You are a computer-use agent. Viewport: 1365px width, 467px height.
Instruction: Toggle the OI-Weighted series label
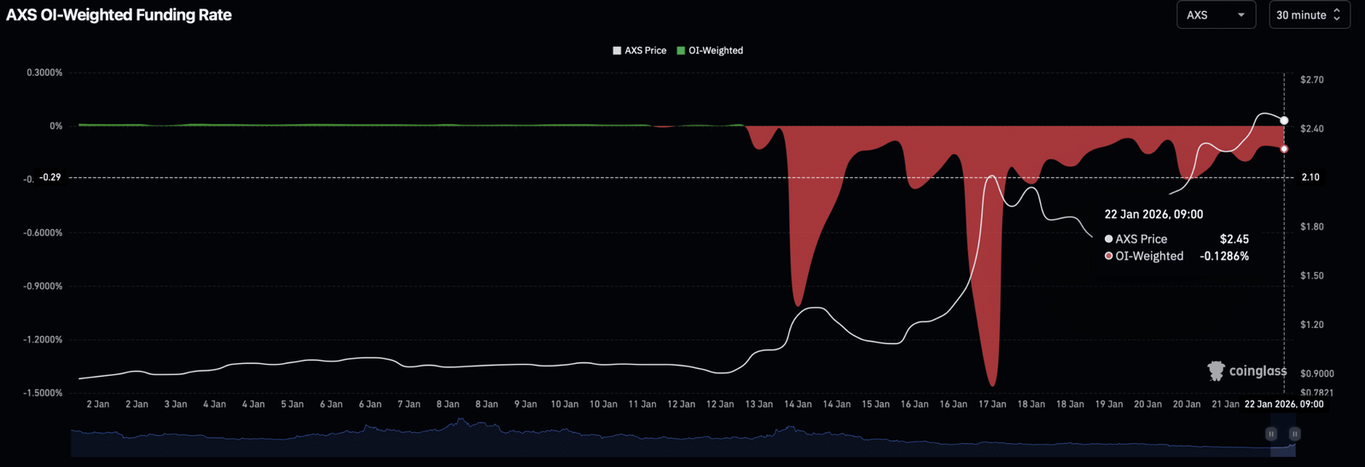click(x=716, y=51)
